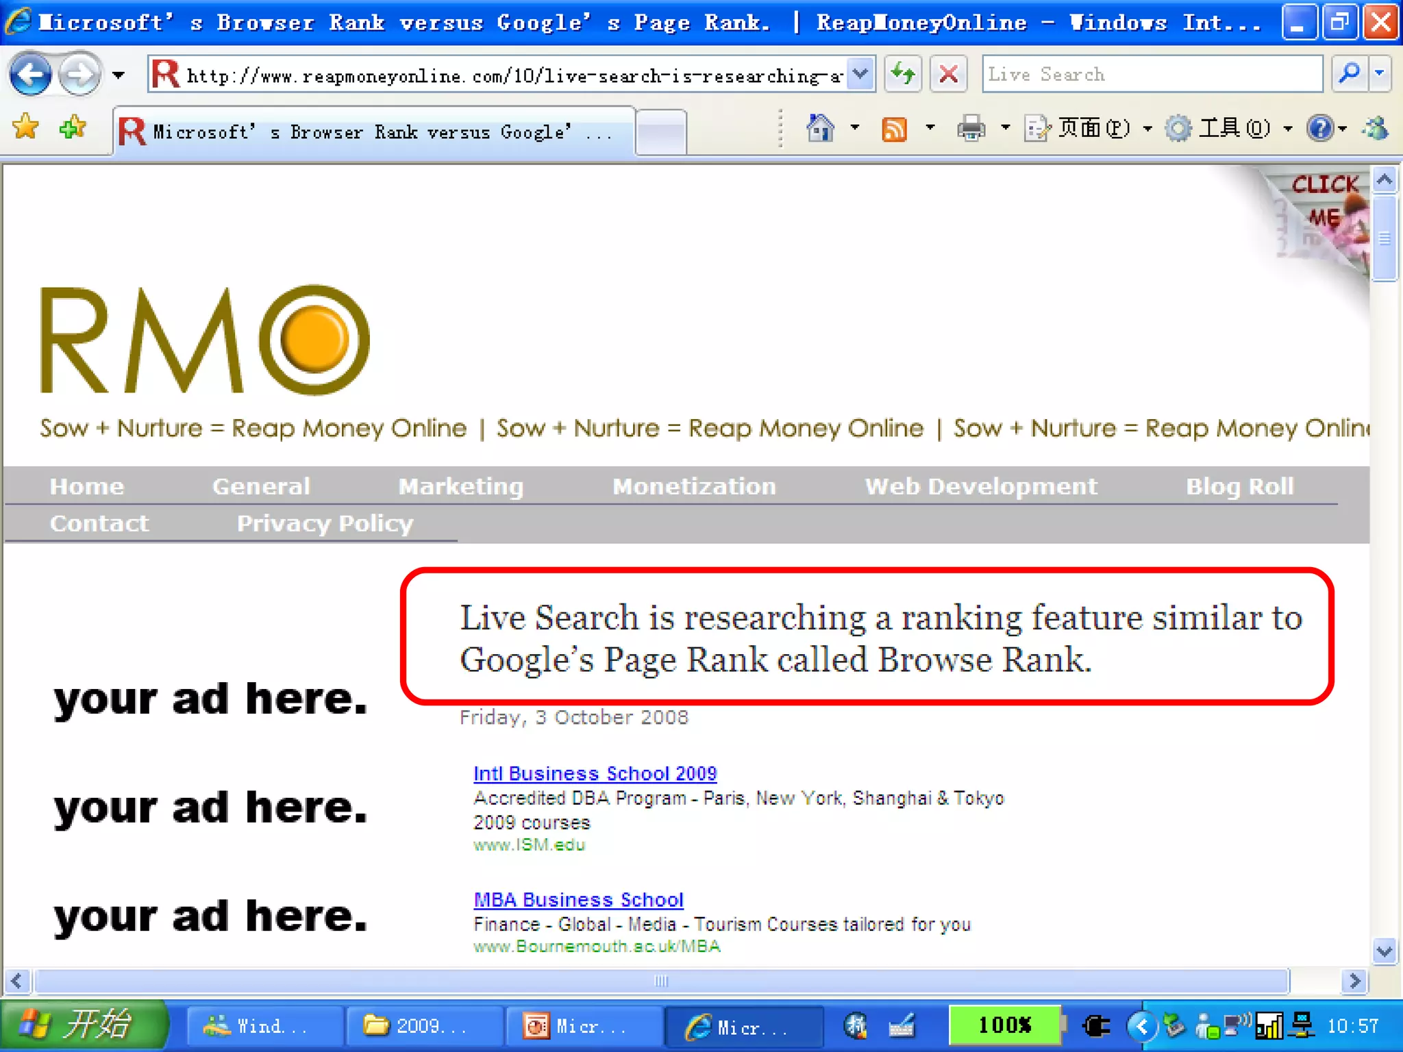Click the Print icon in toolbar

[971, 128]
